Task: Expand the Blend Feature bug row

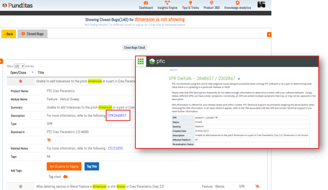Action: [x=21, y=186]
